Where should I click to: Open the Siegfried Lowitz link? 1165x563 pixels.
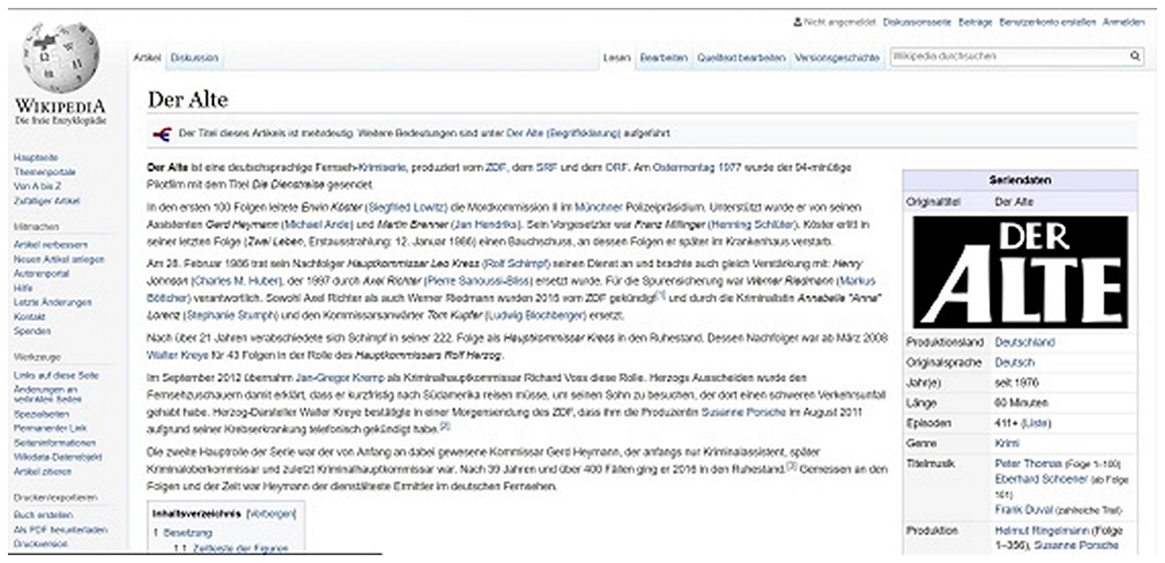pos(407,208)
